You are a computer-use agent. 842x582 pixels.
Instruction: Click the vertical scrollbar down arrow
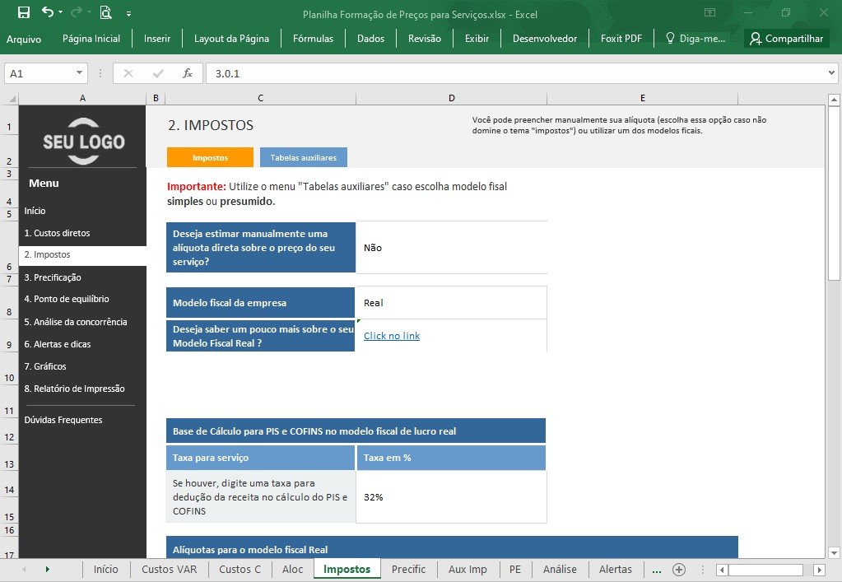click(x=834, y=553)
